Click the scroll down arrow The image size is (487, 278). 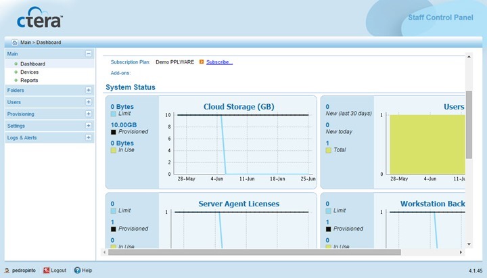(x=469, y=244)
